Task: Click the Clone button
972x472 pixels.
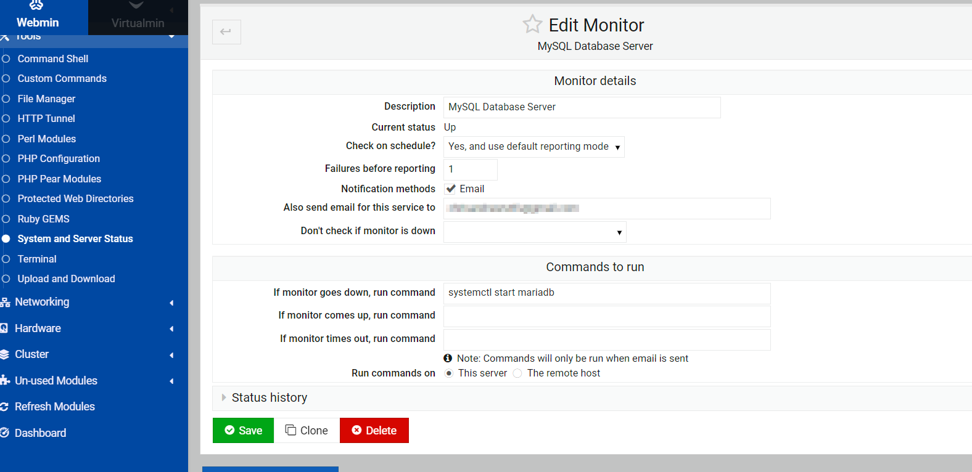Action: 307,430
